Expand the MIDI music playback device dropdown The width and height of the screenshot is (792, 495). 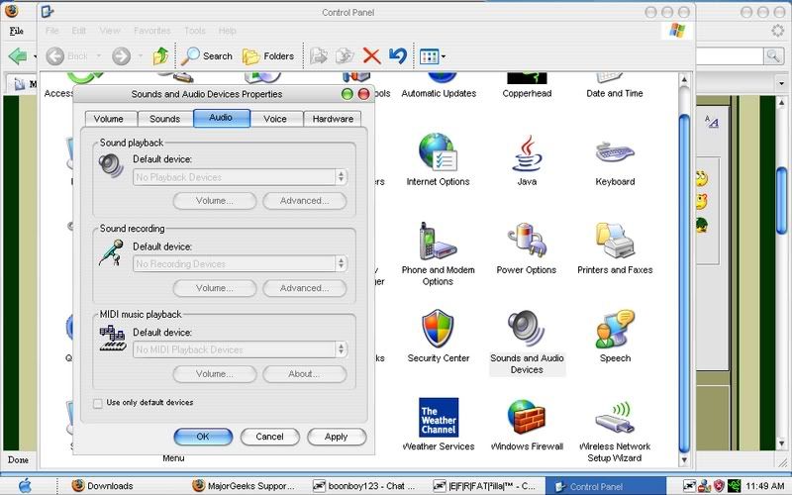point(341,349)
